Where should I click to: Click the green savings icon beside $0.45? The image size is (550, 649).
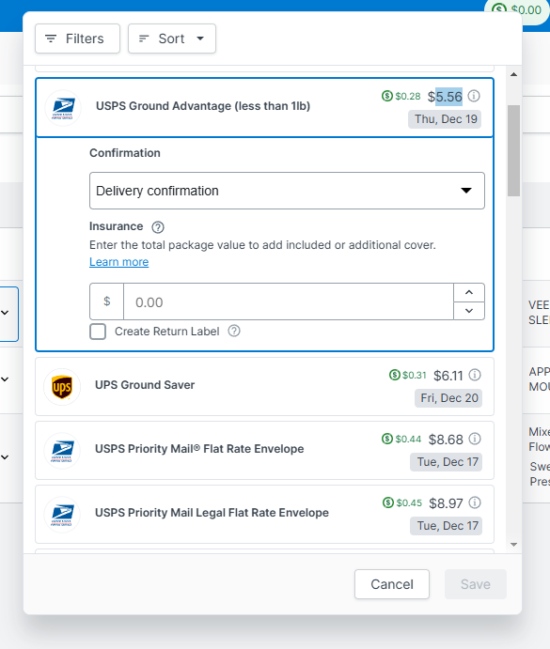coord(387,502)
